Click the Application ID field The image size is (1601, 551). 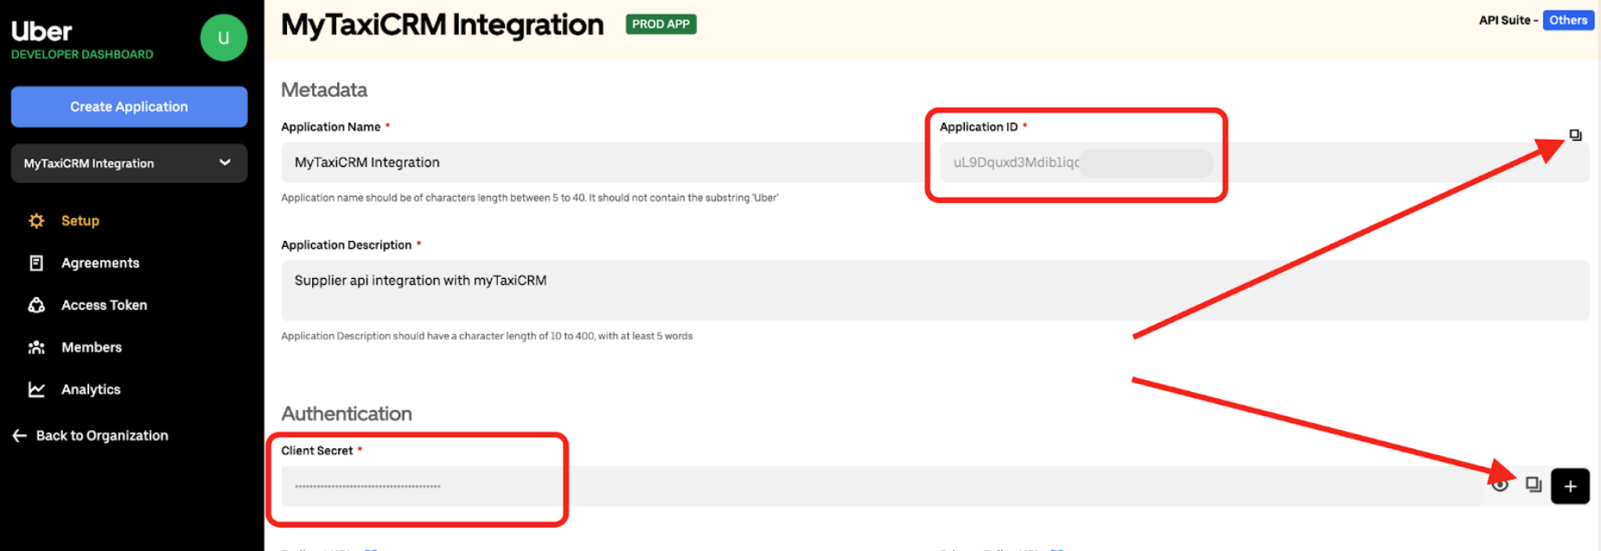pos(1264,162)
